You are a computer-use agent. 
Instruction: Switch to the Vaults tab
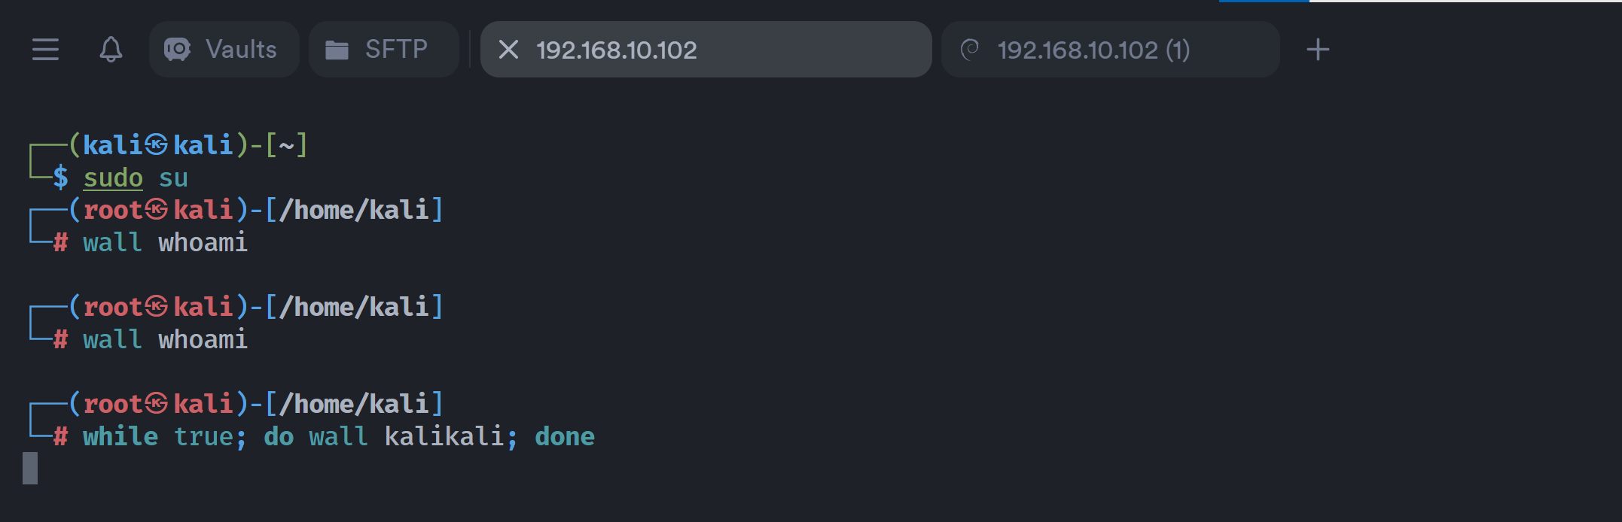coord(224,50)
